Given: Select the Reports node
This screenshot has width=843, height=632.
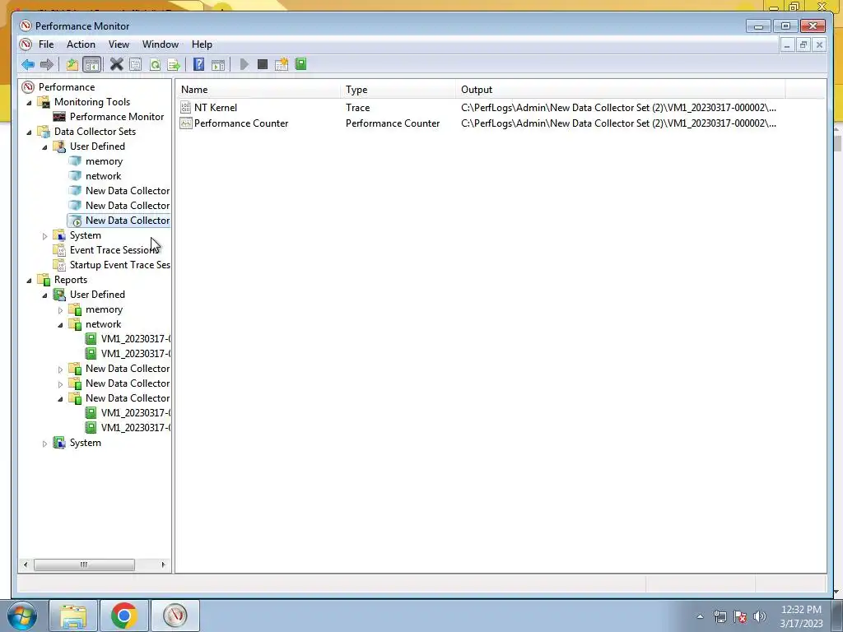Looking at the screenshot, I should tap(71, 280).
